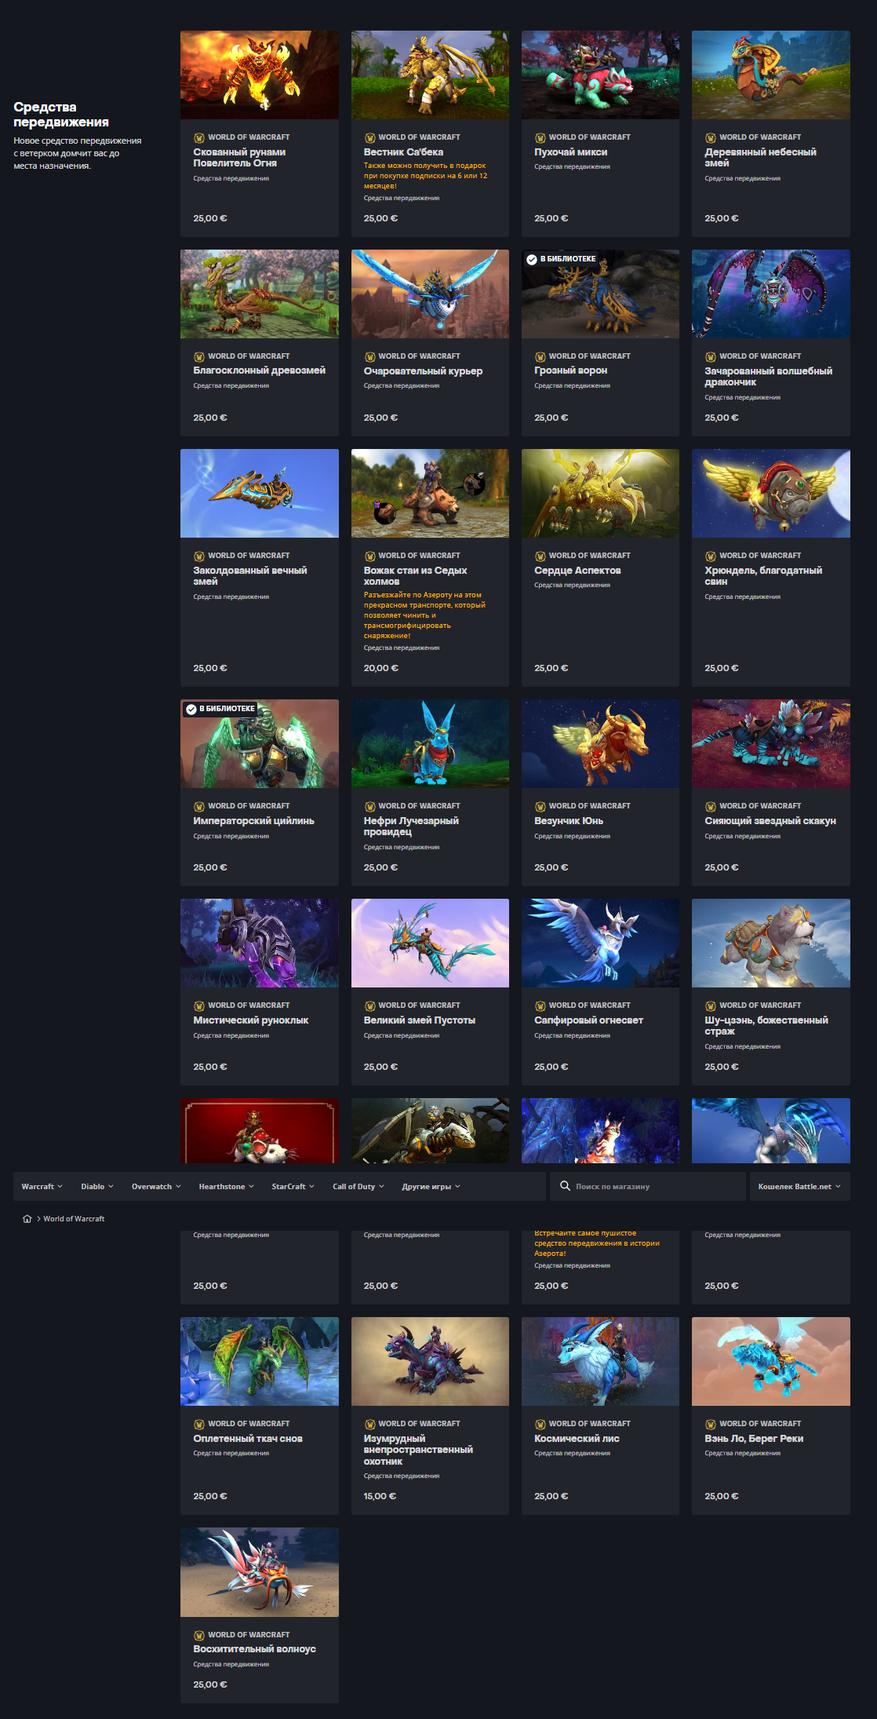Screen dimensions: 877x1719
Task: Click checkmark badge icon on Императорский цийлинь
Action: click(x=191, y=709)
